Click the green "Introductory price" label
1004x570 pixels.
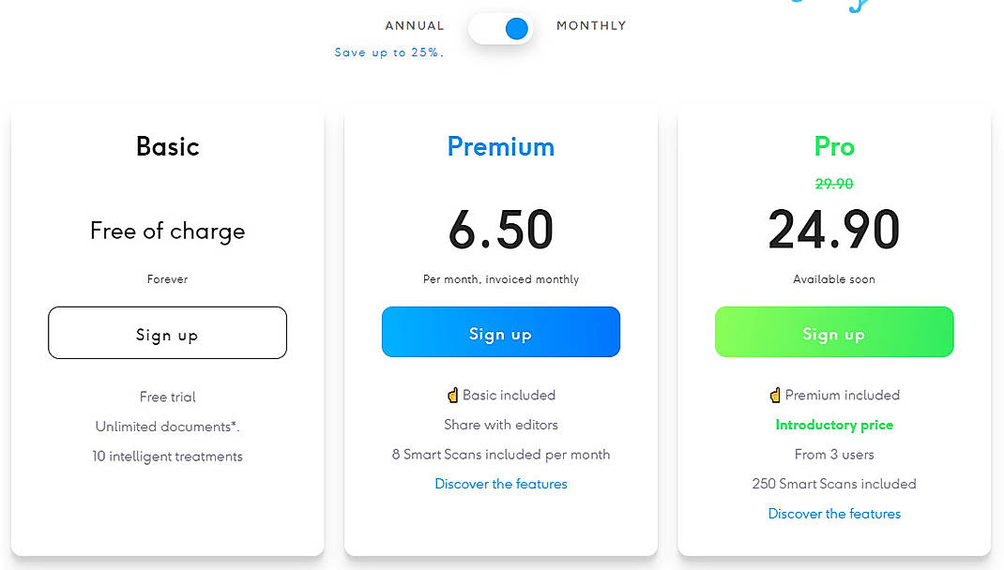pos(833,424)
